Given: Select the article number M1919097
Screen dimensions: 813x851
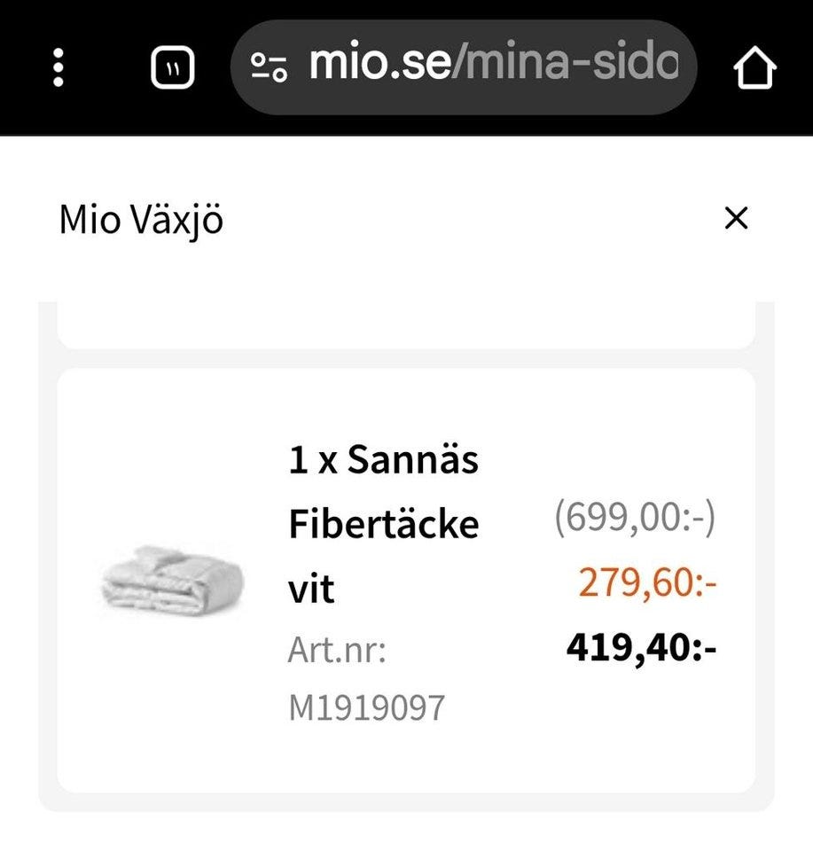Looking at the screenshot, I should click(366, 707).
